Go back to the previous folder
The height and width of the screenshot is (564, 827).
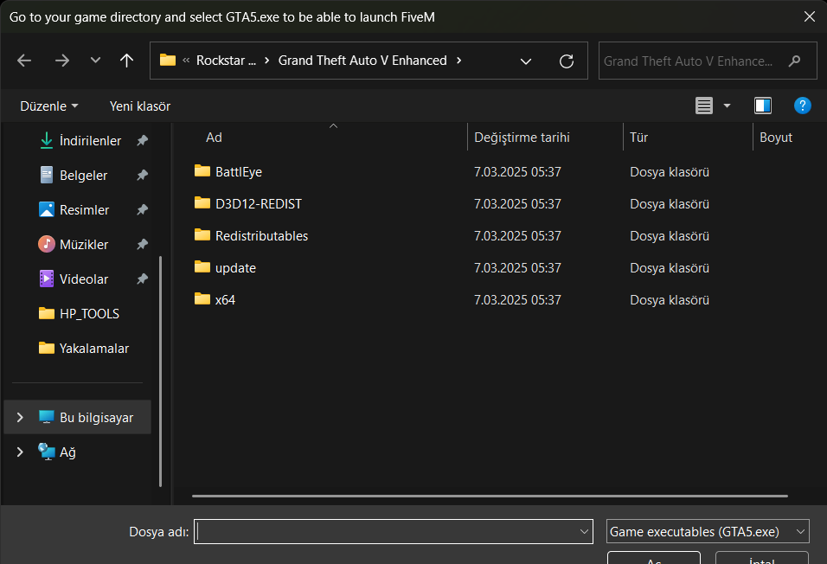point(24,61)
